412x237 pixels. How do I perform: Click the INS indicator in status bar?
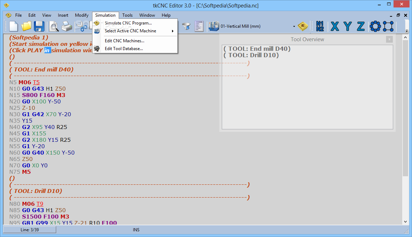(136, 230)
